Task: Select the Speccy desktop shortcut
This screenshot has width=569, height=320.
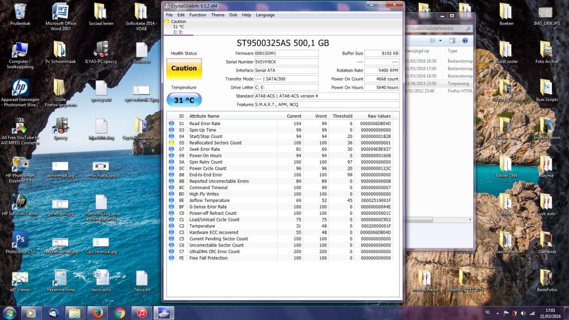Action: [x=60, y=129]
